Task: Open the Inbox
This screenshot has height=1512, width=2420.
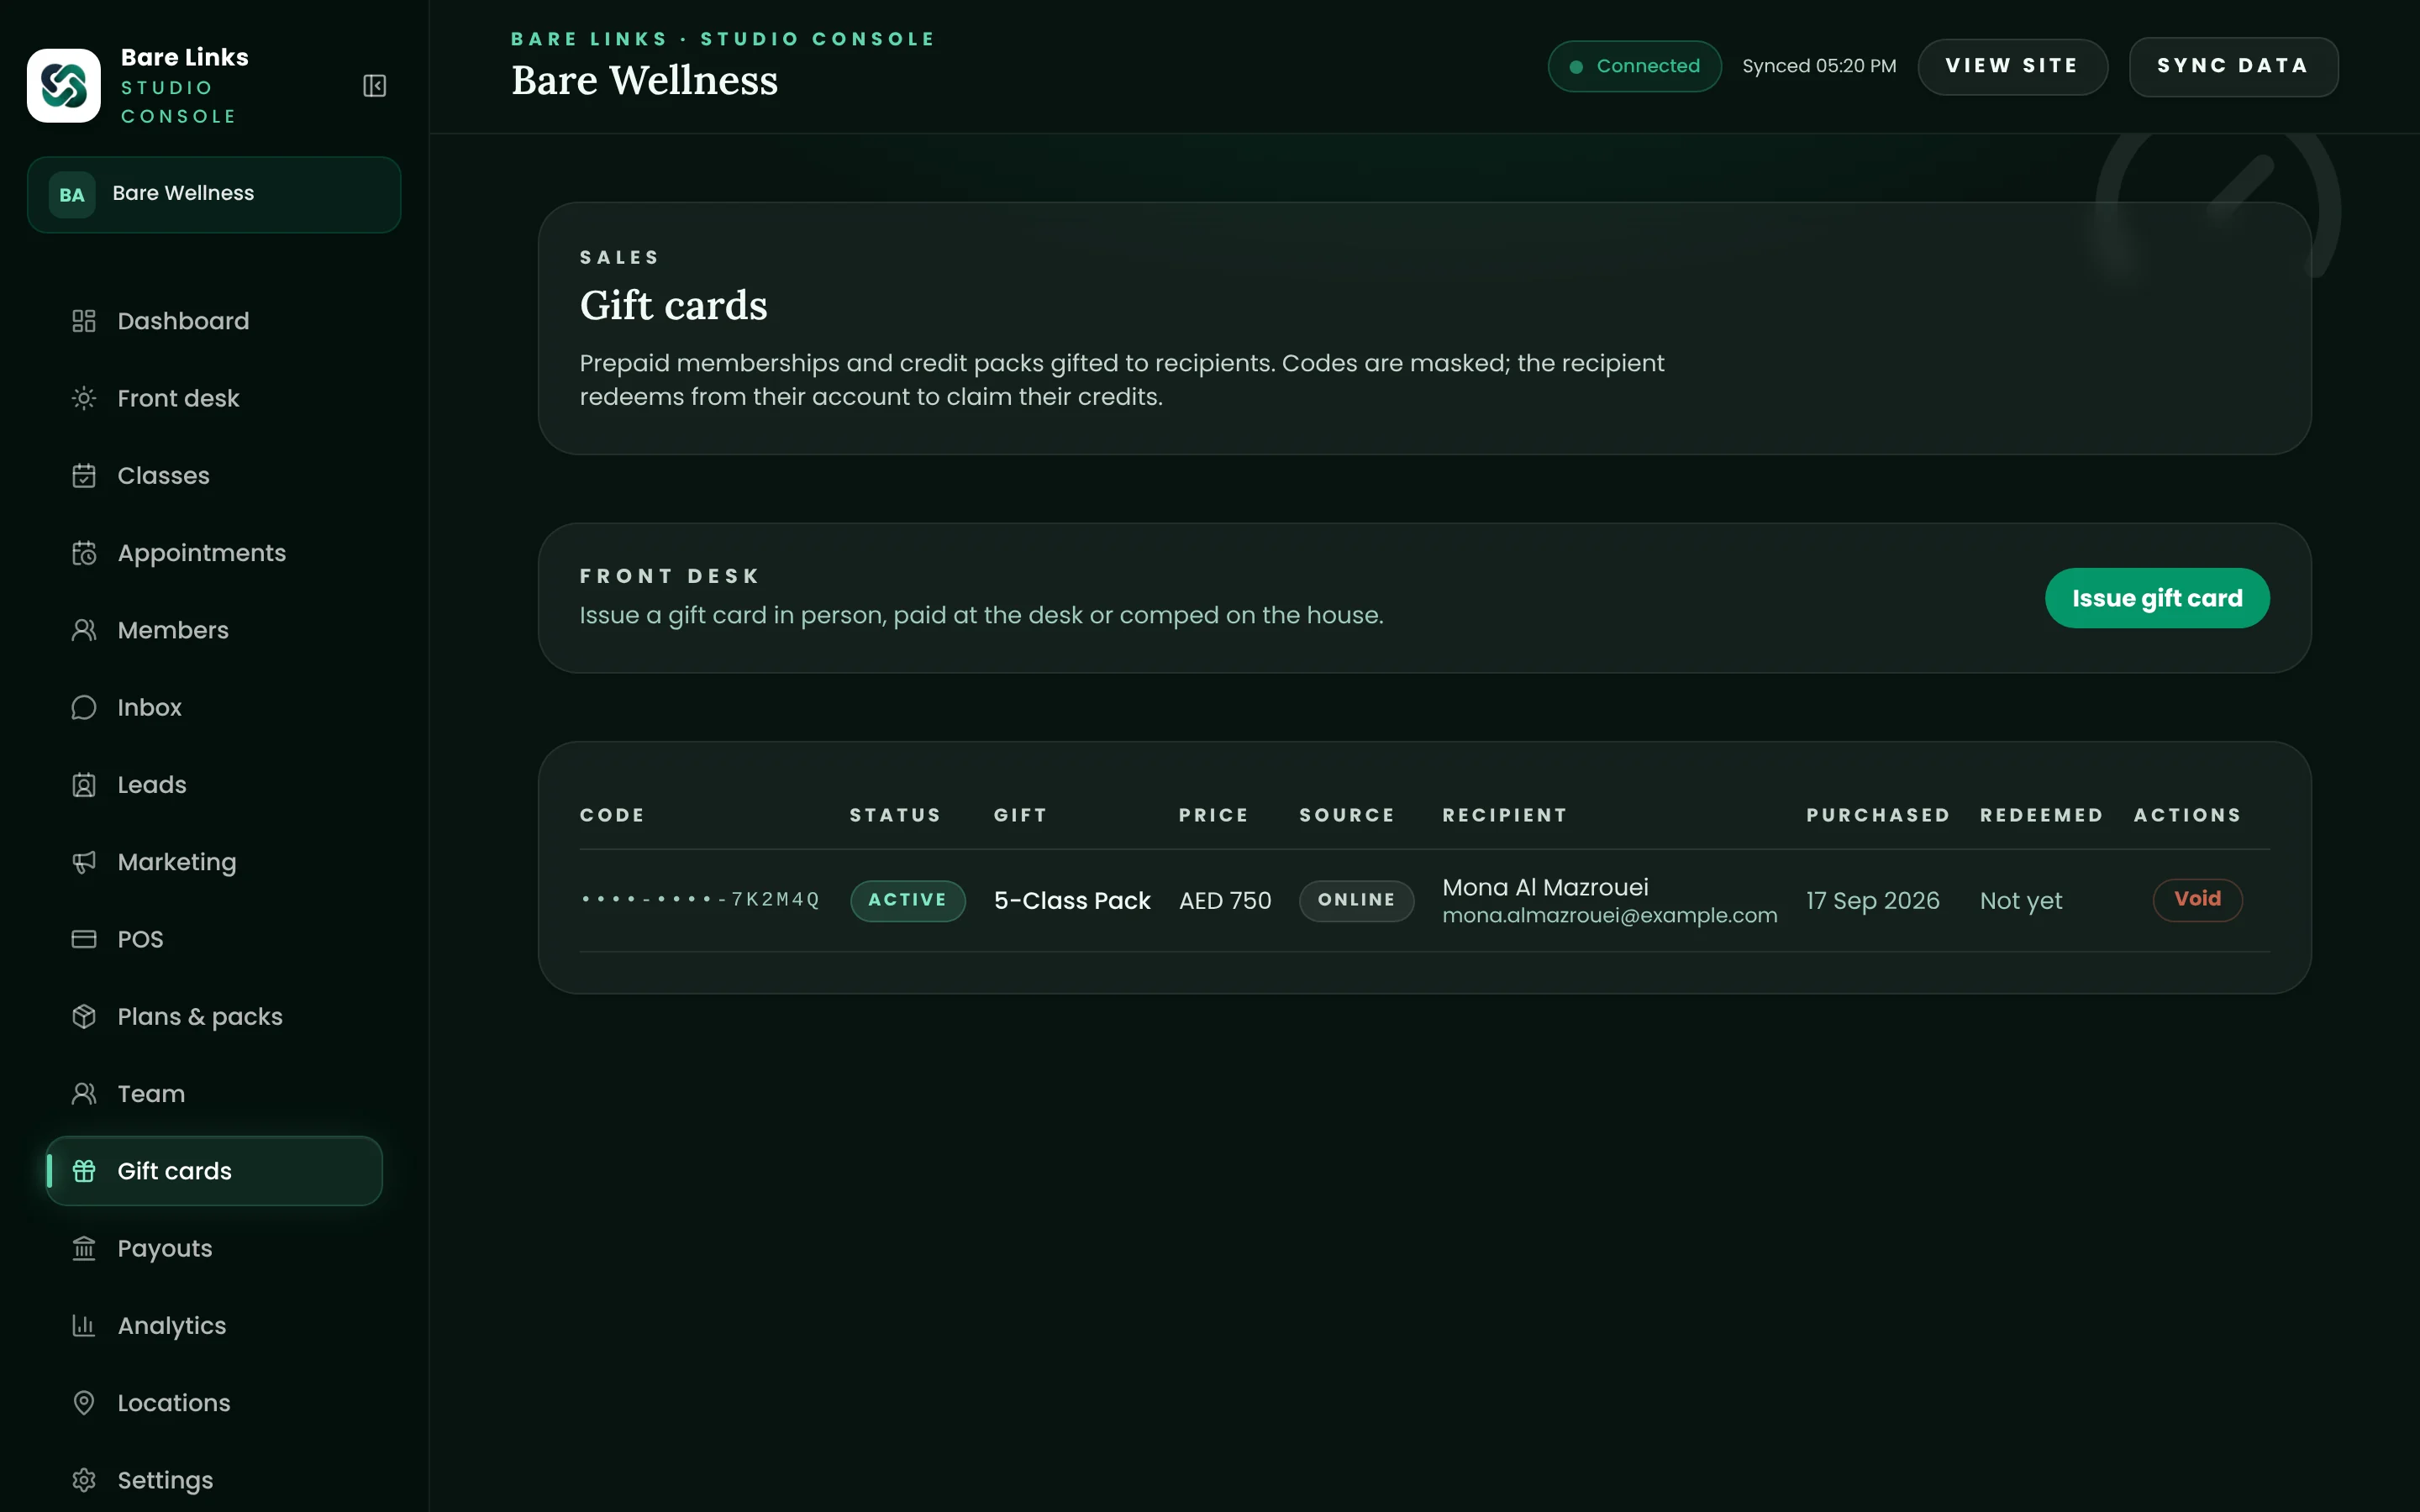Action: (x=214, y=707)
